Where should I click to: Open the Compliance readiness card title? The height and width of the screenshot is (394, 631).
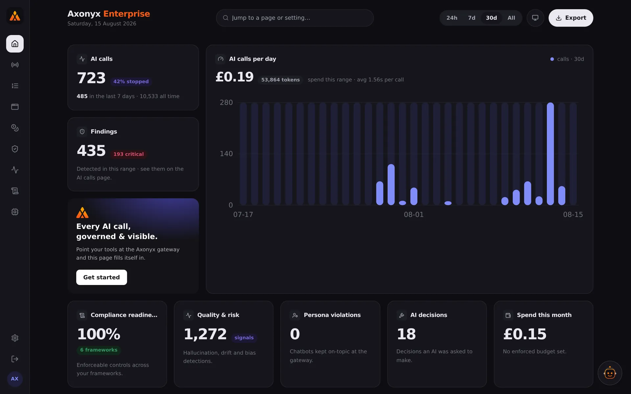tap(124, 315)
